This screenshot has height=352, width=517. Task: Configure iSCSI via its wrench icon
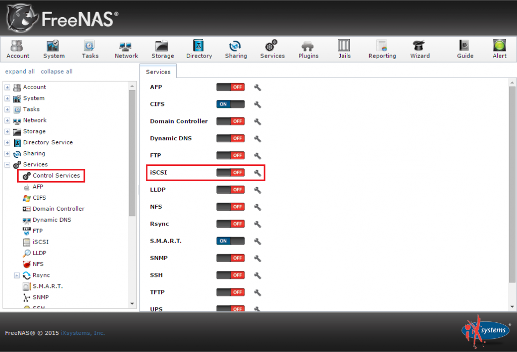click(257, 173)
